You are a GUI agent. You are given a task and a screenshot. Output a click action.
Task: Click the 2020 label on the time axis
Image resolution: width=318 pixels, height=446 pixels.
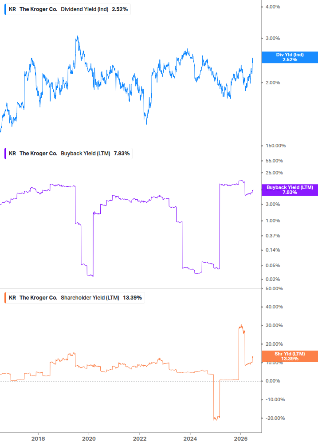pos(89,438)
